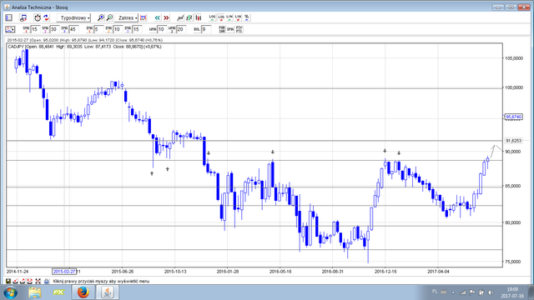Click the volume icon in system tray
The height and width of the screenshot is (300, 534).
(x=491, y=292)
